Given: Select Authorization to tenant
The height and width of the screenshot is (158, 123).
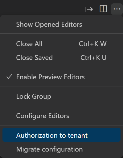Looking at the screenshot, I should tap(62, 135).
